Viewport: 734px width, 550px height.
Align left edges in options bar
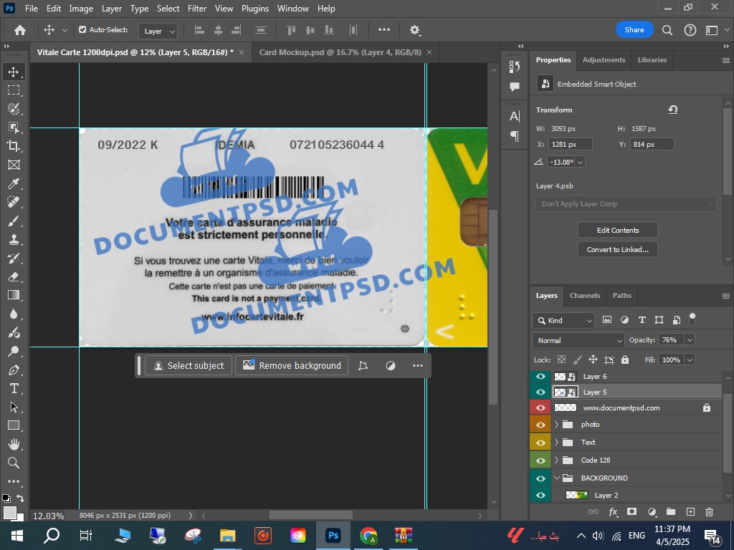pyautogui.click(x=199, y=30)
